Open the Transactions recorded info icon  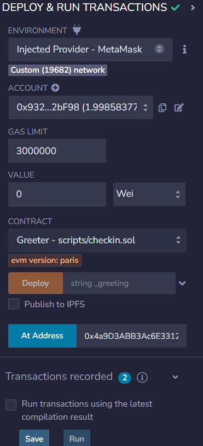click(x=142, y=378)
